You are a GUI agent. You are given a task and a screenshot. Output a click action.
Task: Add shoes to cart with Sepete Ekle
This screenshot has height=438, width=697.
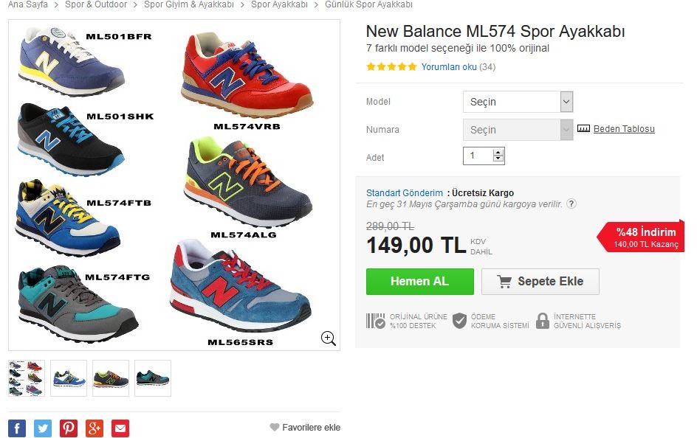pos(540,281)
